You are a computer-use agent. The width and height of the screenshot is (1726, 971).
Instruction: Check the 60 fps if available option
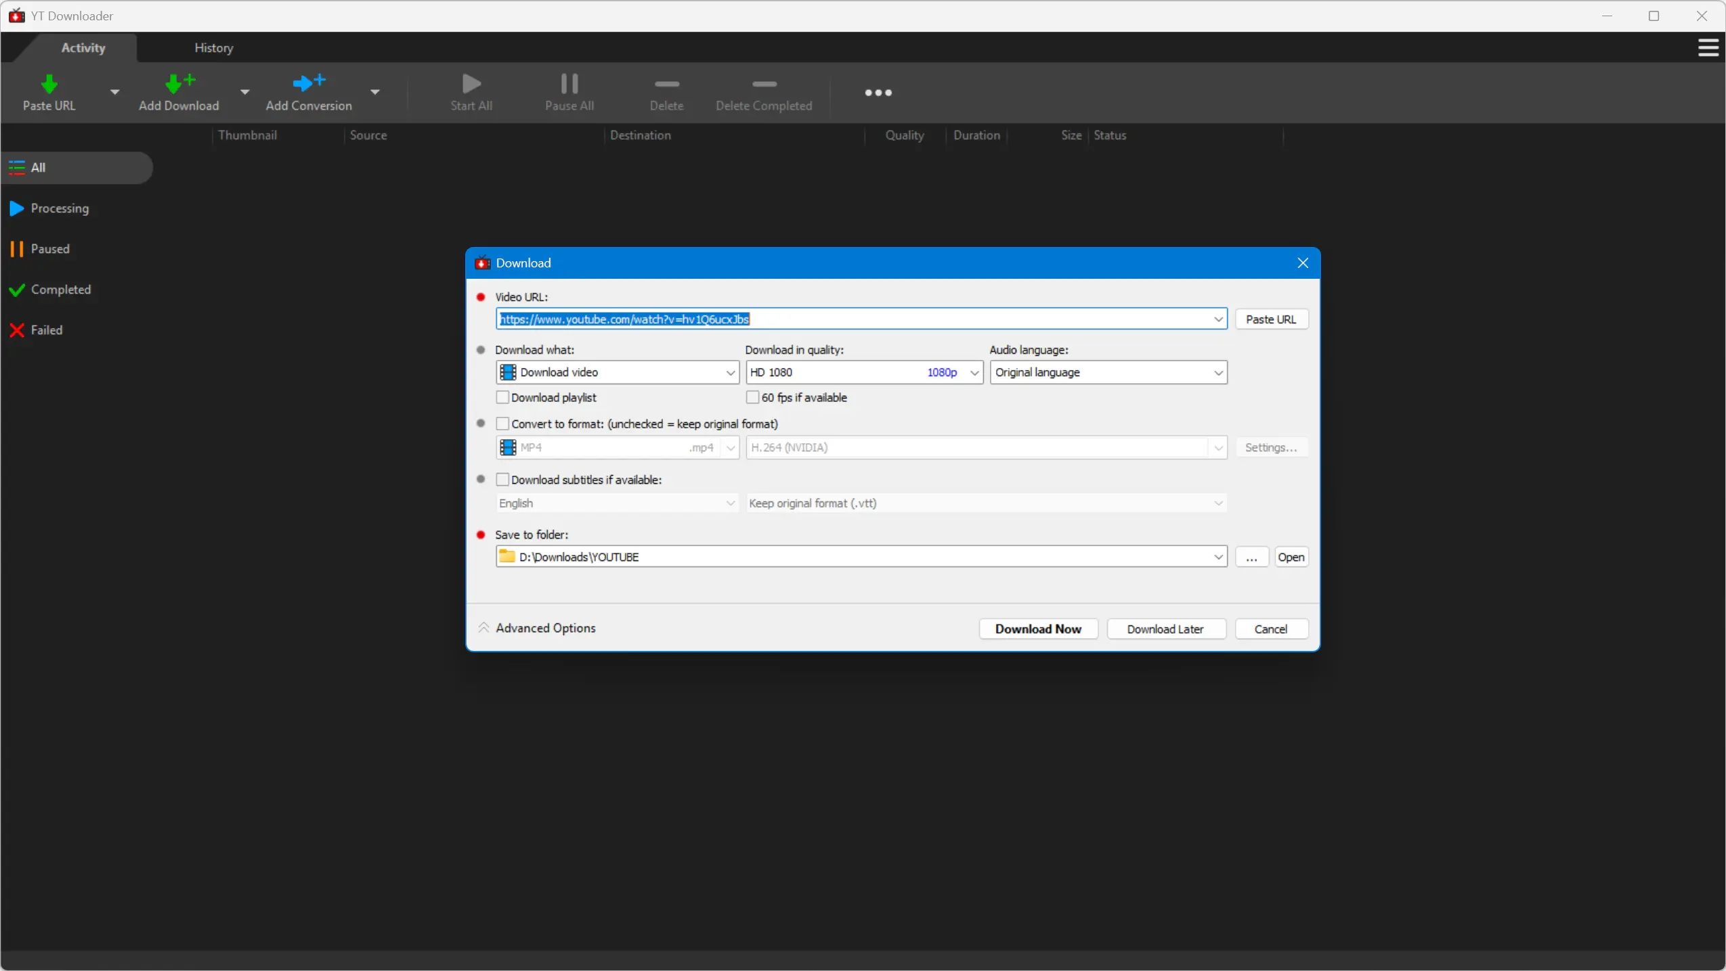tap(752, 398)
